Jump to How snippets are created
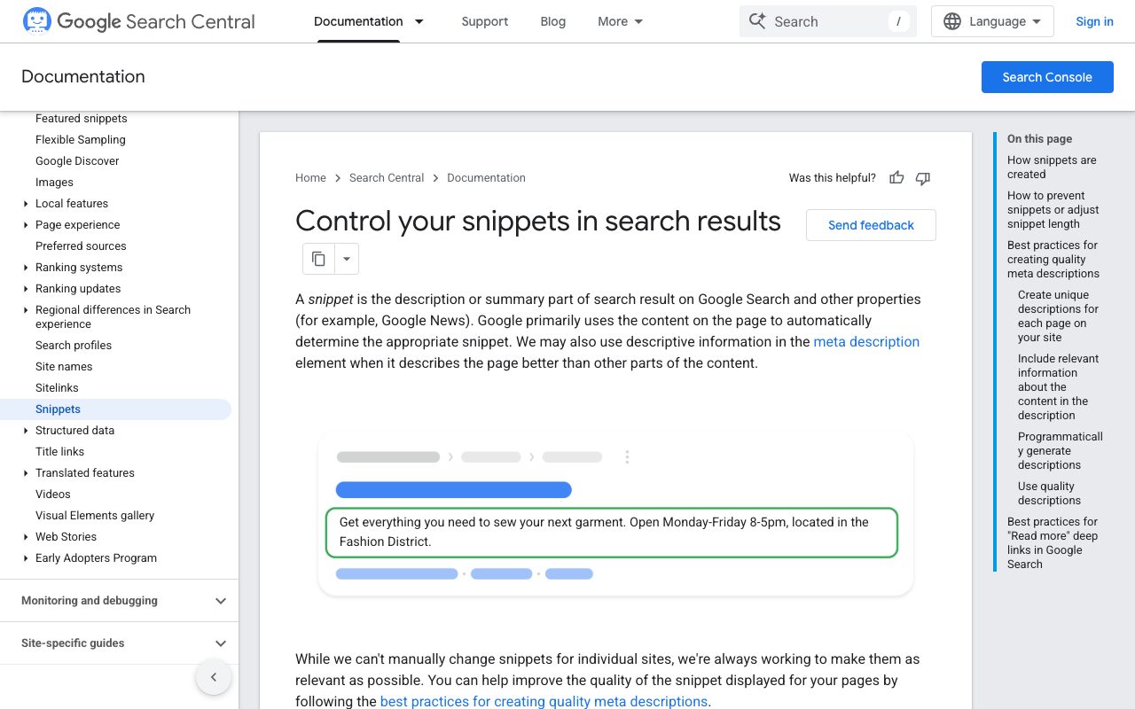The width and height of the screenshot is (1135, 709). [x=1052, y=168]
